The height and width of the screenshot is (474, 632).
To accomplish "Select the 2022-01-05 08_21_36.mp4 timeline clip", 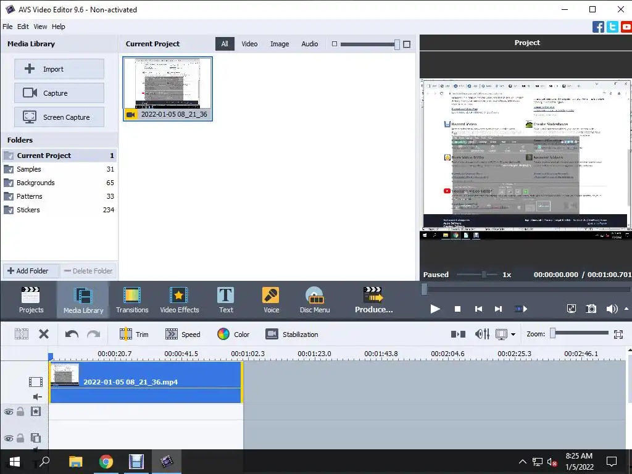I will tap(146, 382).
